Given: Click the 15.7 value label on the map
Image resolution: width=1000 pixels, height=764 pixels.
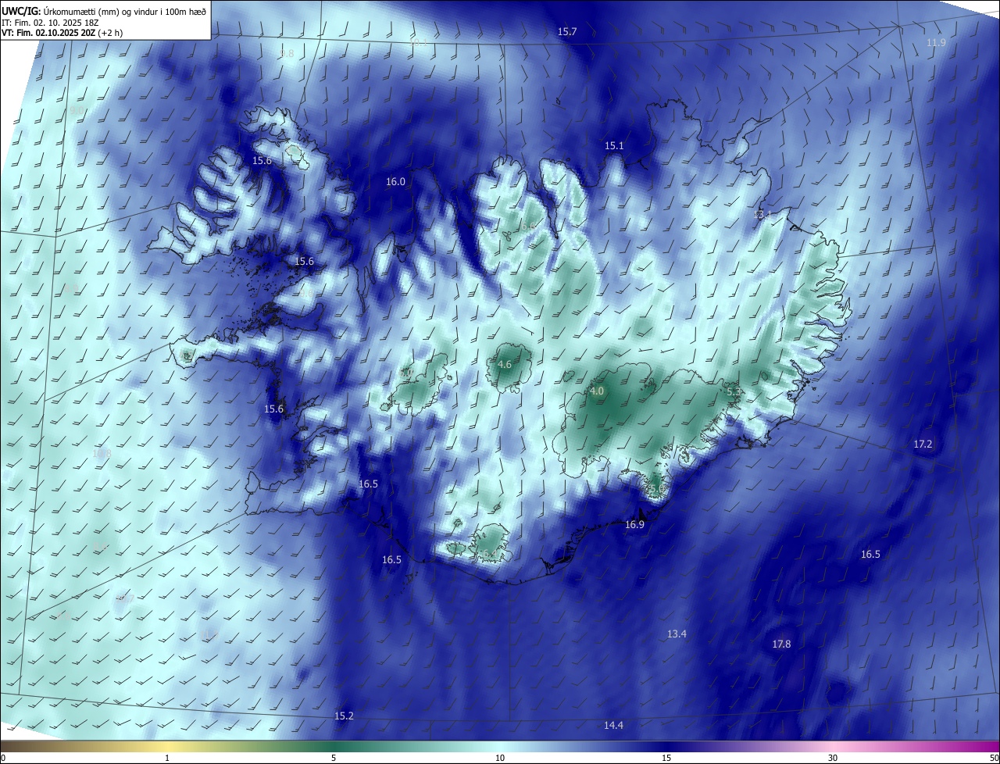Looking at the screenshot, I should tap(567, 32).
